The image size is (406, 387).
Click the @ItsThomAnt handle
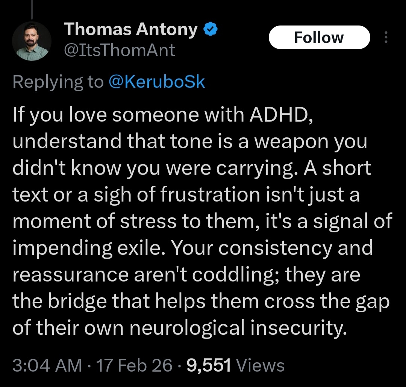click(x=120, y=50)
